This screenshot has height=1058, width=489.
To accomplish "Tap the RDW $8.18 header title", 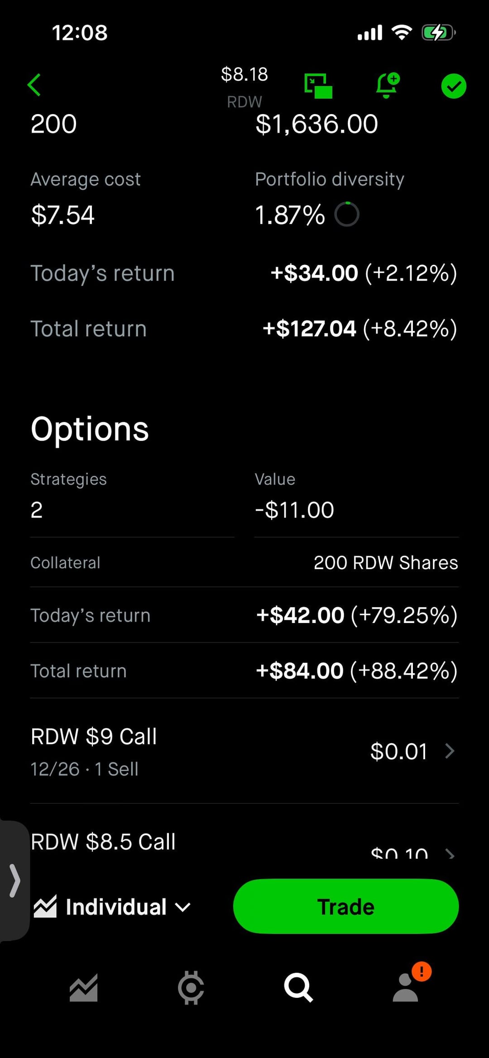I will (x=244, y=86).
